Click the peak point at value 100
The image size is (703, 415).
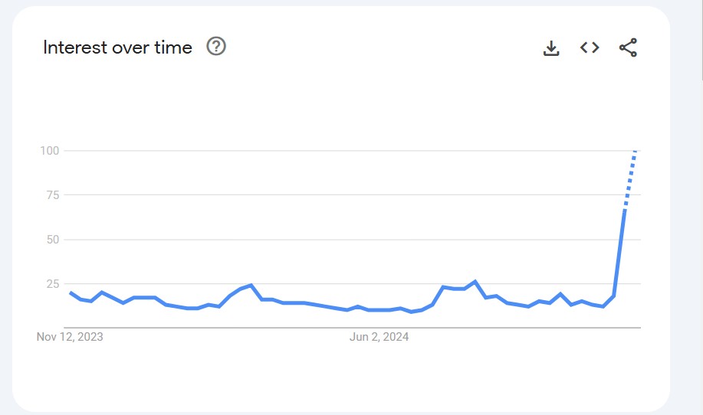[636, 151]
